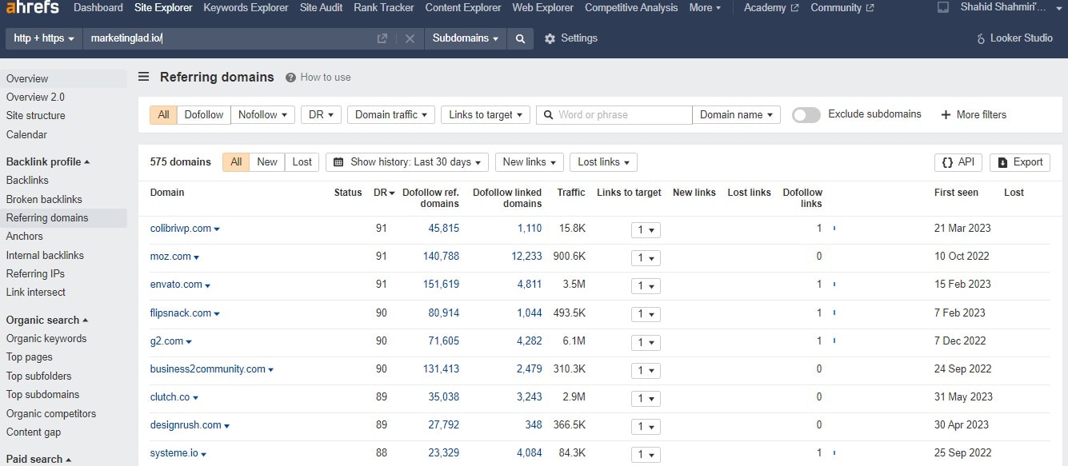Click the marketinglad.io URL field
The width and height of the screenshot is (1068, 466).
[230, 38]
